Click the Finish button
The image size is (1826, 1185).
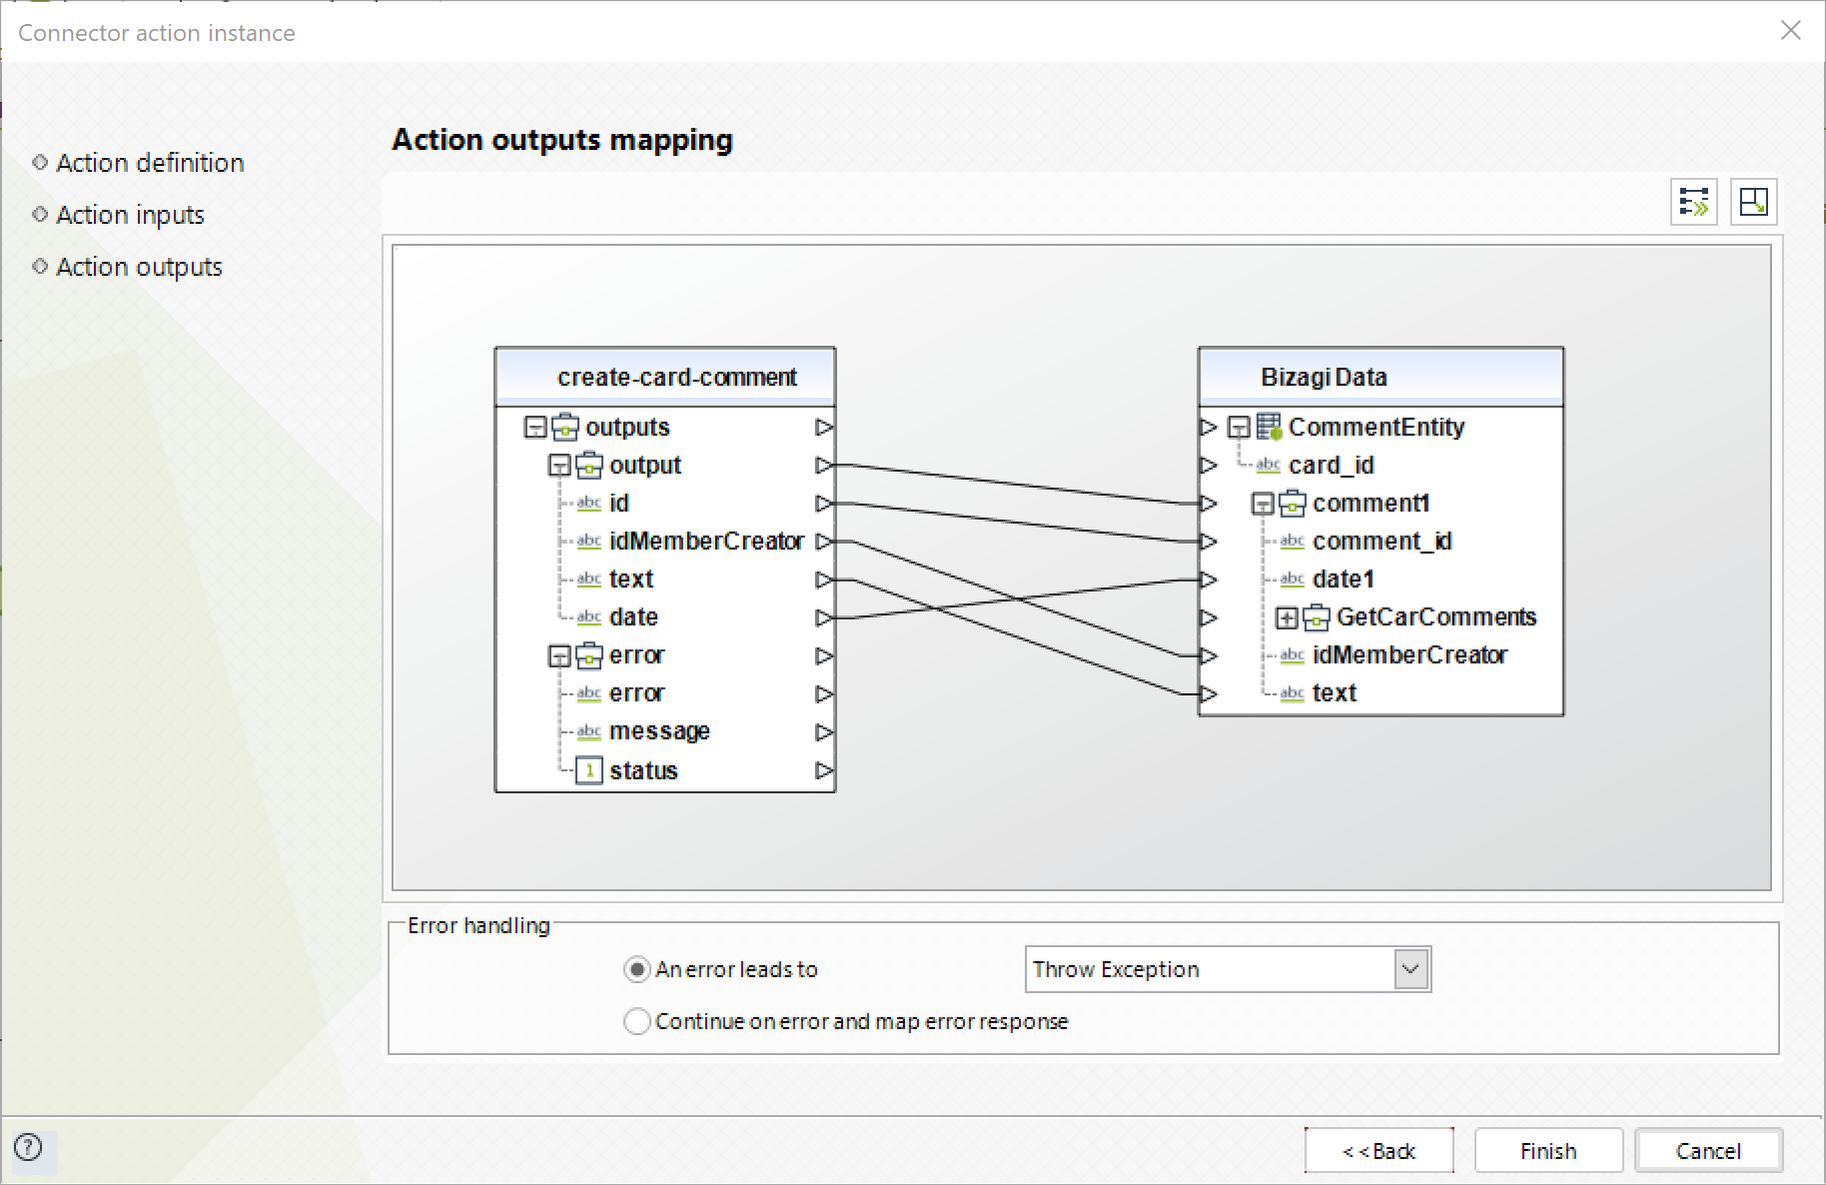click(x=1548, y=1151)
